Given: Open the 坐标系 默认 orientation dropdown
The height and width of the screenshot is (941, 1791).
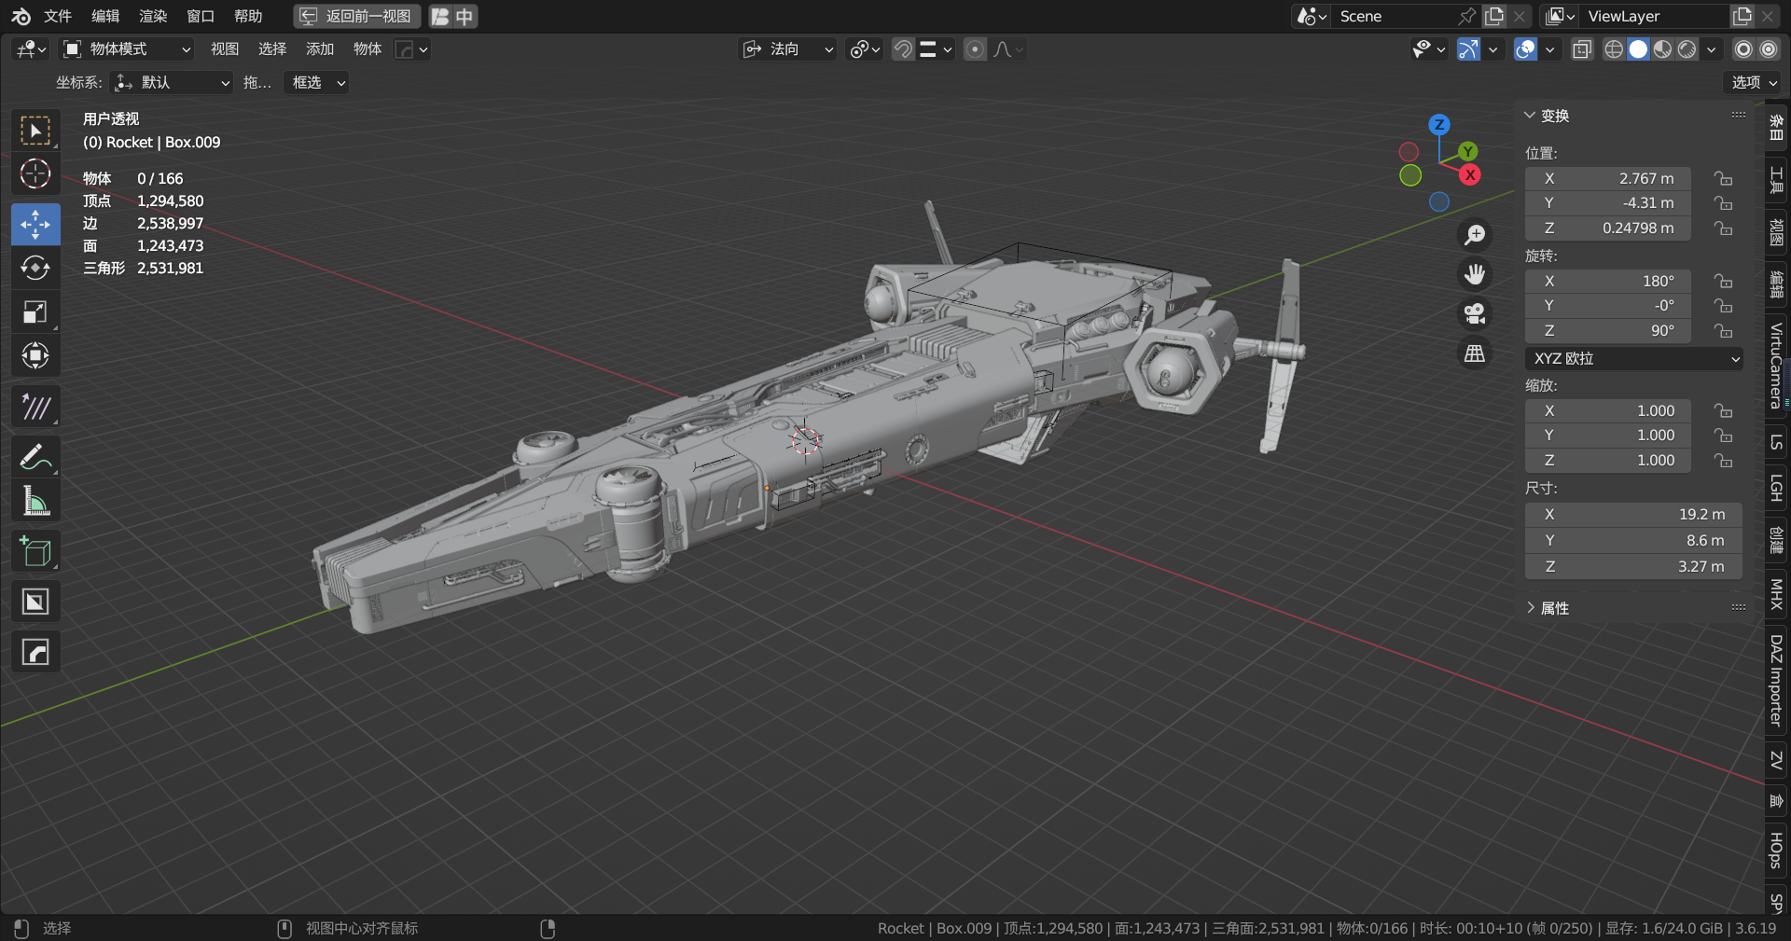Looking at the screenshot, I should [172, 83].
